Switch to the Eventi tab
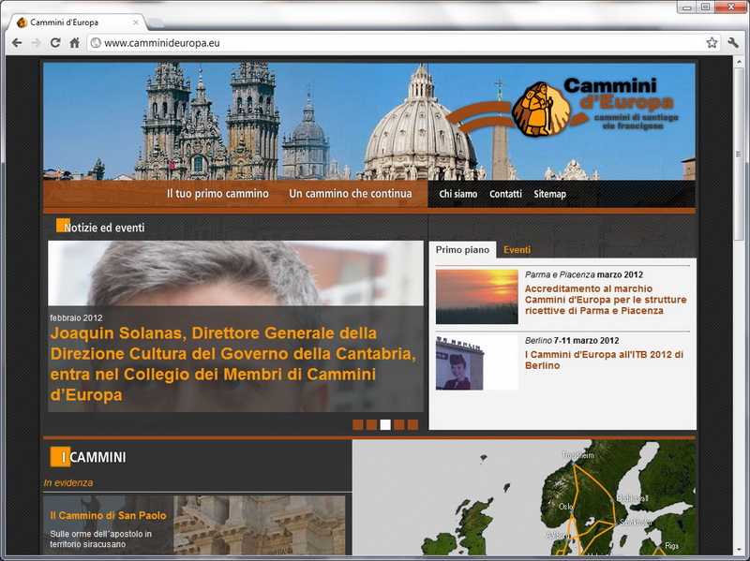This screenshot has width=750, height=561. [x=517, y=250]
